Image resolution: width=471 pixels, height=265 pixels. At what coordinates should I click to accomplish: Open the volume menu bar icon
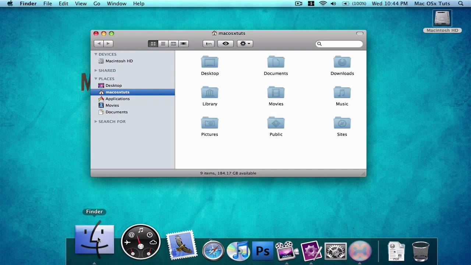(333, 4)
